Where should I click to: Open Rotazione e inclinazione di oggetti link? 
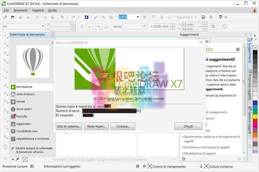pos(207,147)
